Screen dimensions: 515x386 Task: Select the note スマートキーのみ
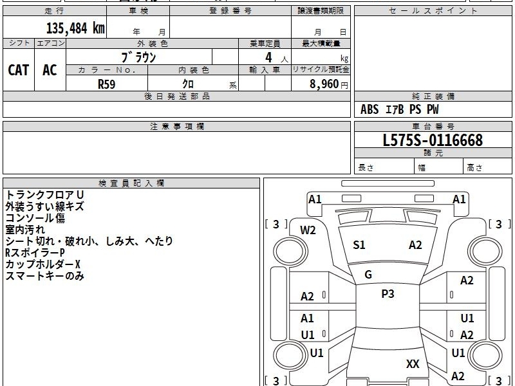point(44,276)
